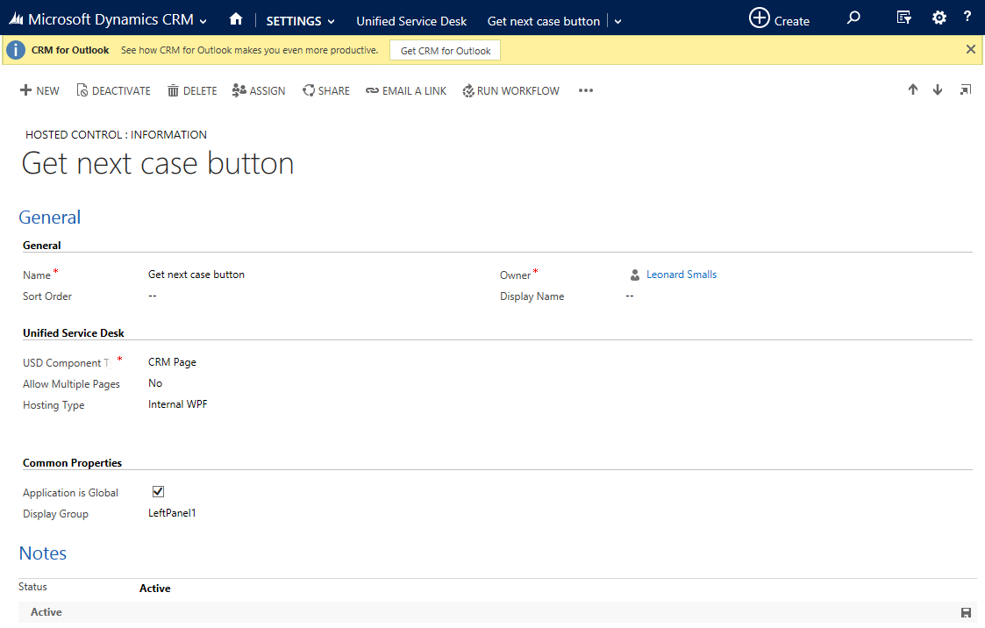
Task: Click the ASSIGN people icon
Action: (x=239, y=90)
